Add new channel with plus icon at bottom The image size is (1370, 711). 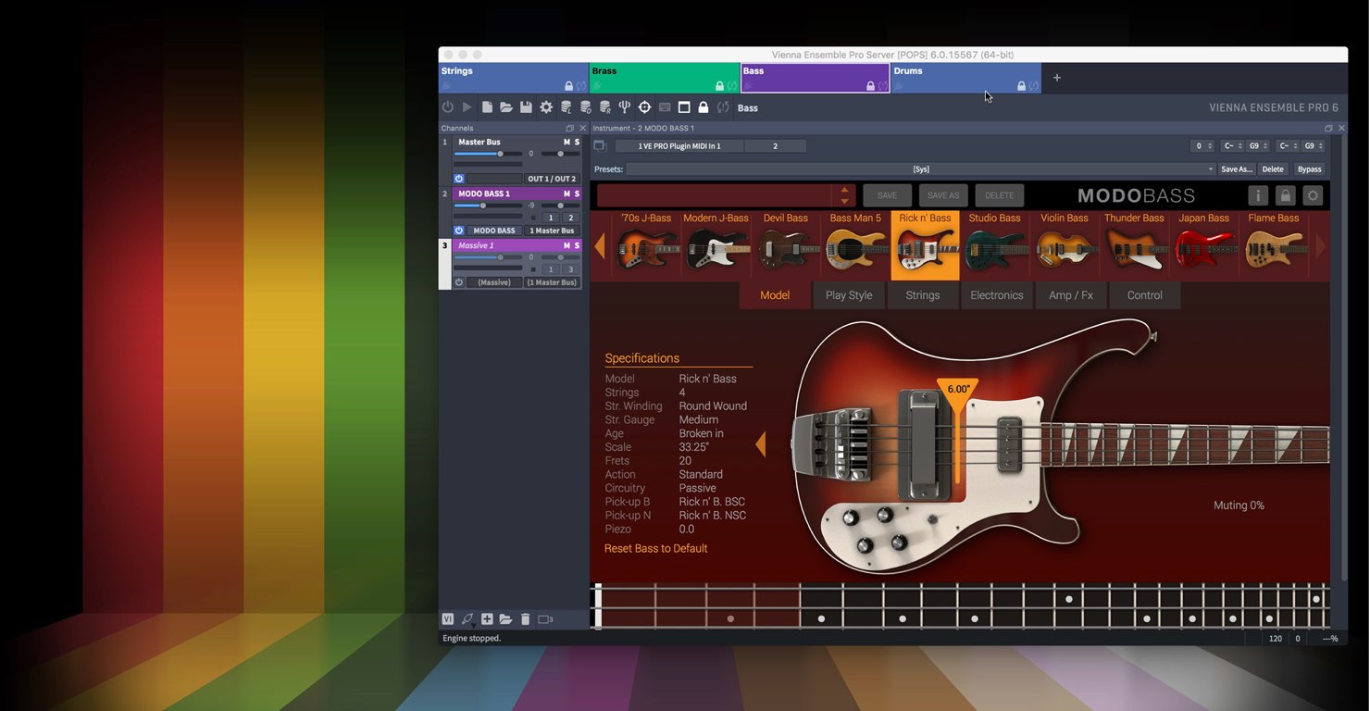487,619
